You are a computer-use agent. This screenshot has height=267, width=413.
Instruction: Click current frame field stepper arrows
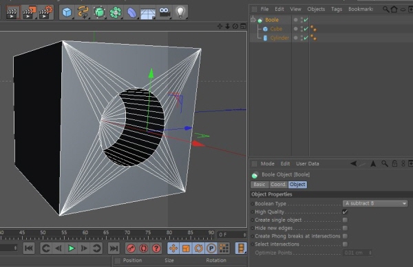click(x=244, y=235)
